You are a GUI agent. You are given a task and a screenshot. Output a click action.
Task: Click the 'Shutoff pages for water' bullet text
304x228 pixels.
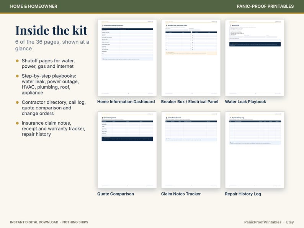point(48,64)
